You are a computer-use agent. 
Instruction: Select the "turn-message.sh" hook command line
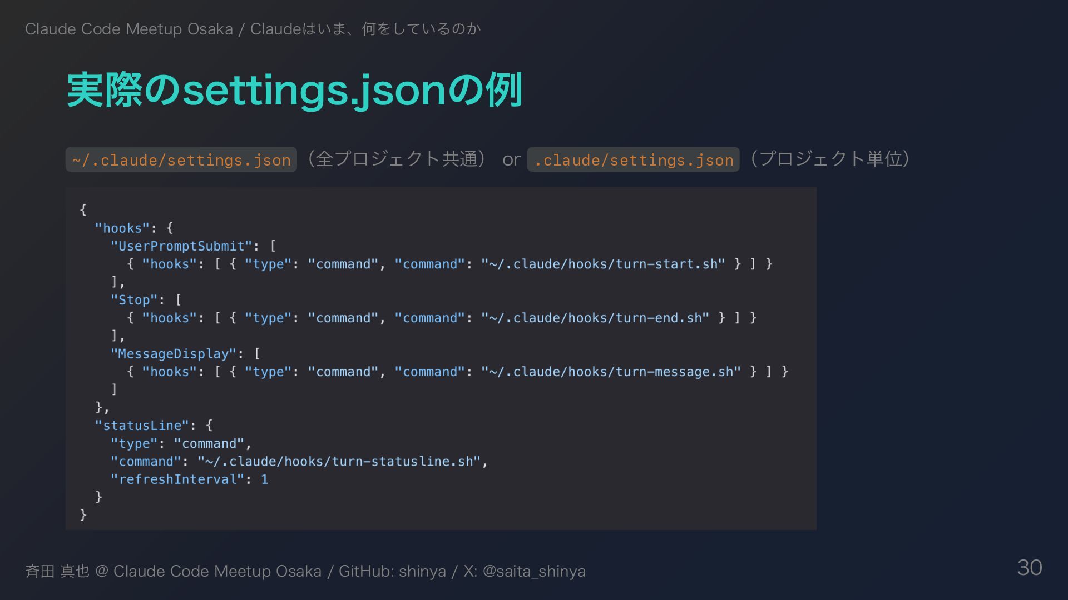click(457, 372)
